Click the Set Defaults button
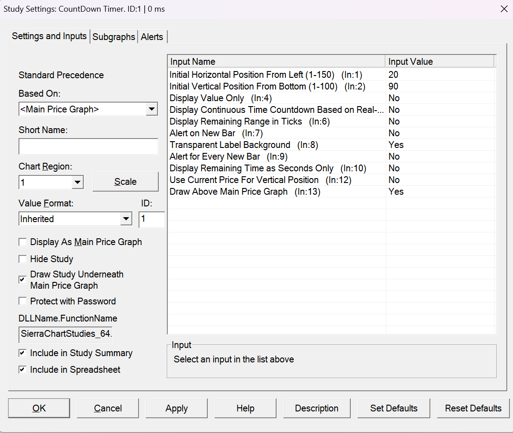 (x=394, y=408)
